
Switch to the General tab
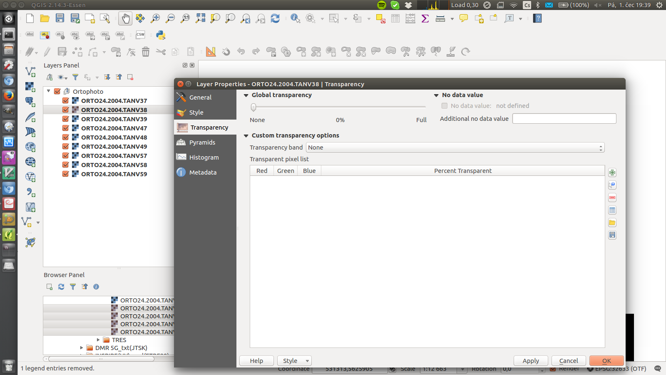[x=205, y=97]
